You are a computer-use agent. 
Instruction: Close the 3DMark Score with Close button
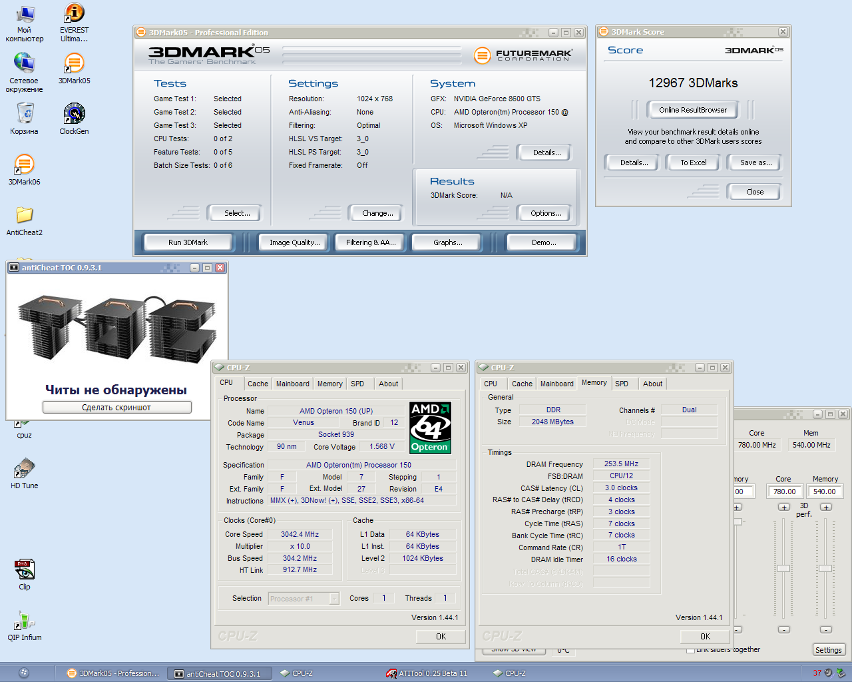point(755,192)
